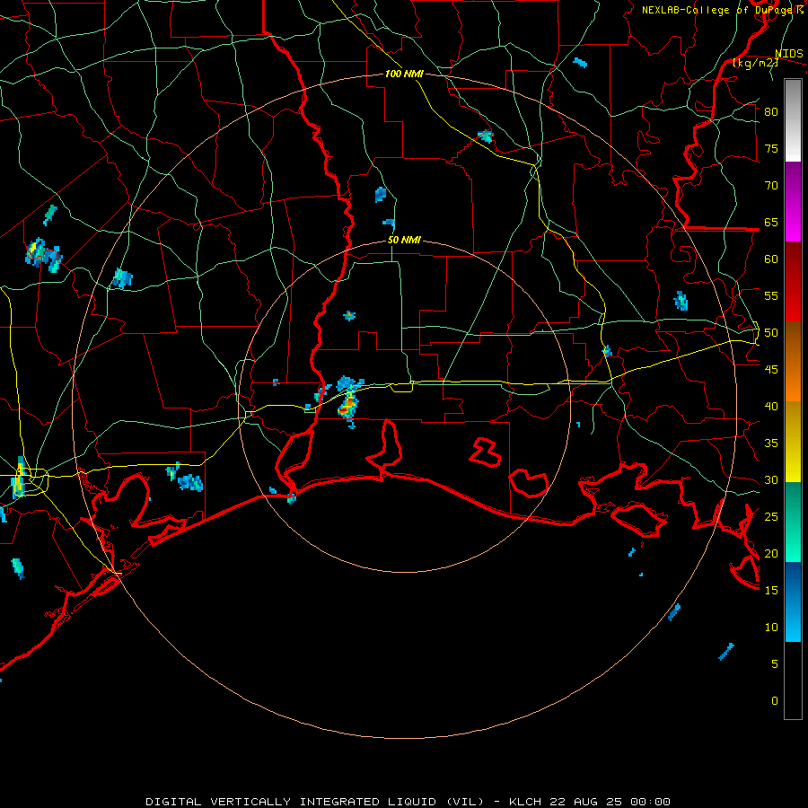Click the NIDS label above the color scale
Screen dimensions: 808x808
point(789,54)
